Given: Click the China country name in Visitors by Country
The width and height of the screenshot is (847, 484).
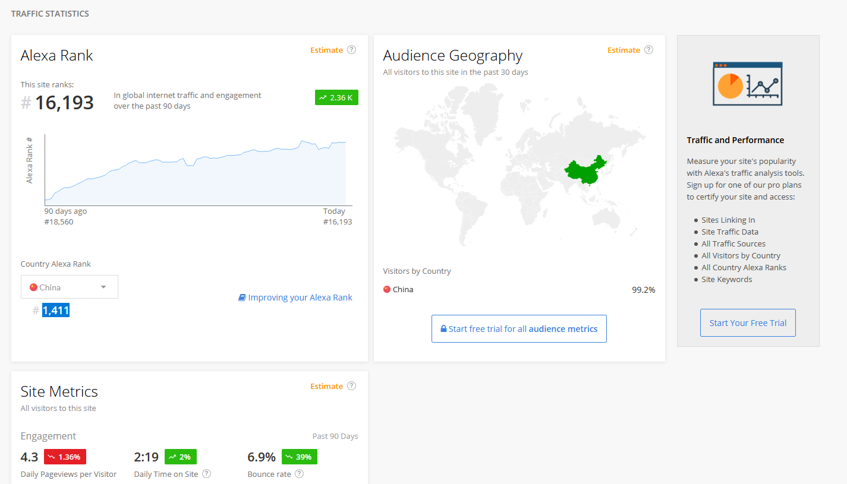Looking at the screenshot, I should click(x=403, y=290).
